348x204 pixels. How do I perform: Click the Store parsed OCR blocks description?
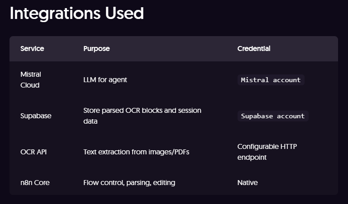(x=142, y=111)
